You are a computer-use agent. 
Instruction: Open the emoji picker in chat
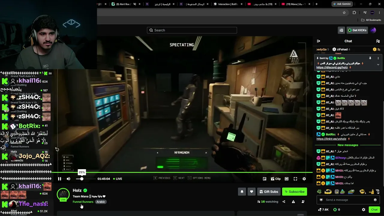point(375,200)
